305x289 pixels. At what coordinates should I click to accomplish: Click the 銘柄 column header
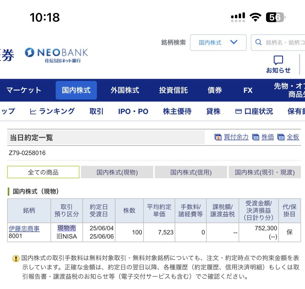point(29,211)
